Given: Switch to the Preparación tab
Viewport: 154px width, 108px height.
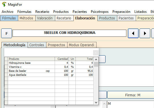Looking at the screenshot, I should [x=145, y=18].
